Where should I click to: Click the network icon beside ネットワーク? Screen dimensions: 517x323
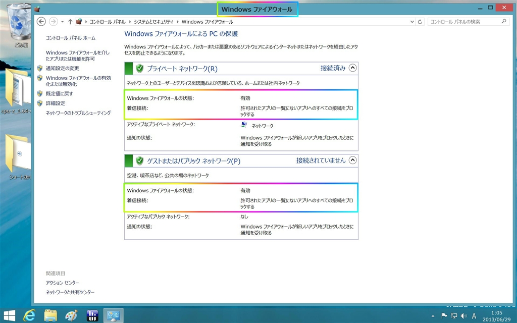[x=244, y=125]
